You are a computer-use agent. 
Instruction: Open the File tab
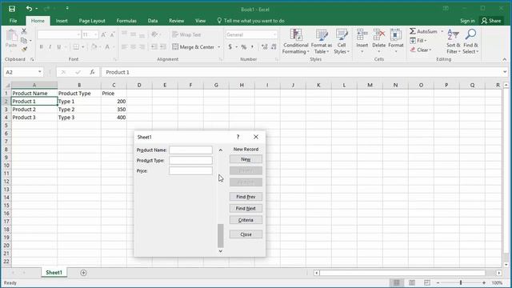tap(13, 21)
